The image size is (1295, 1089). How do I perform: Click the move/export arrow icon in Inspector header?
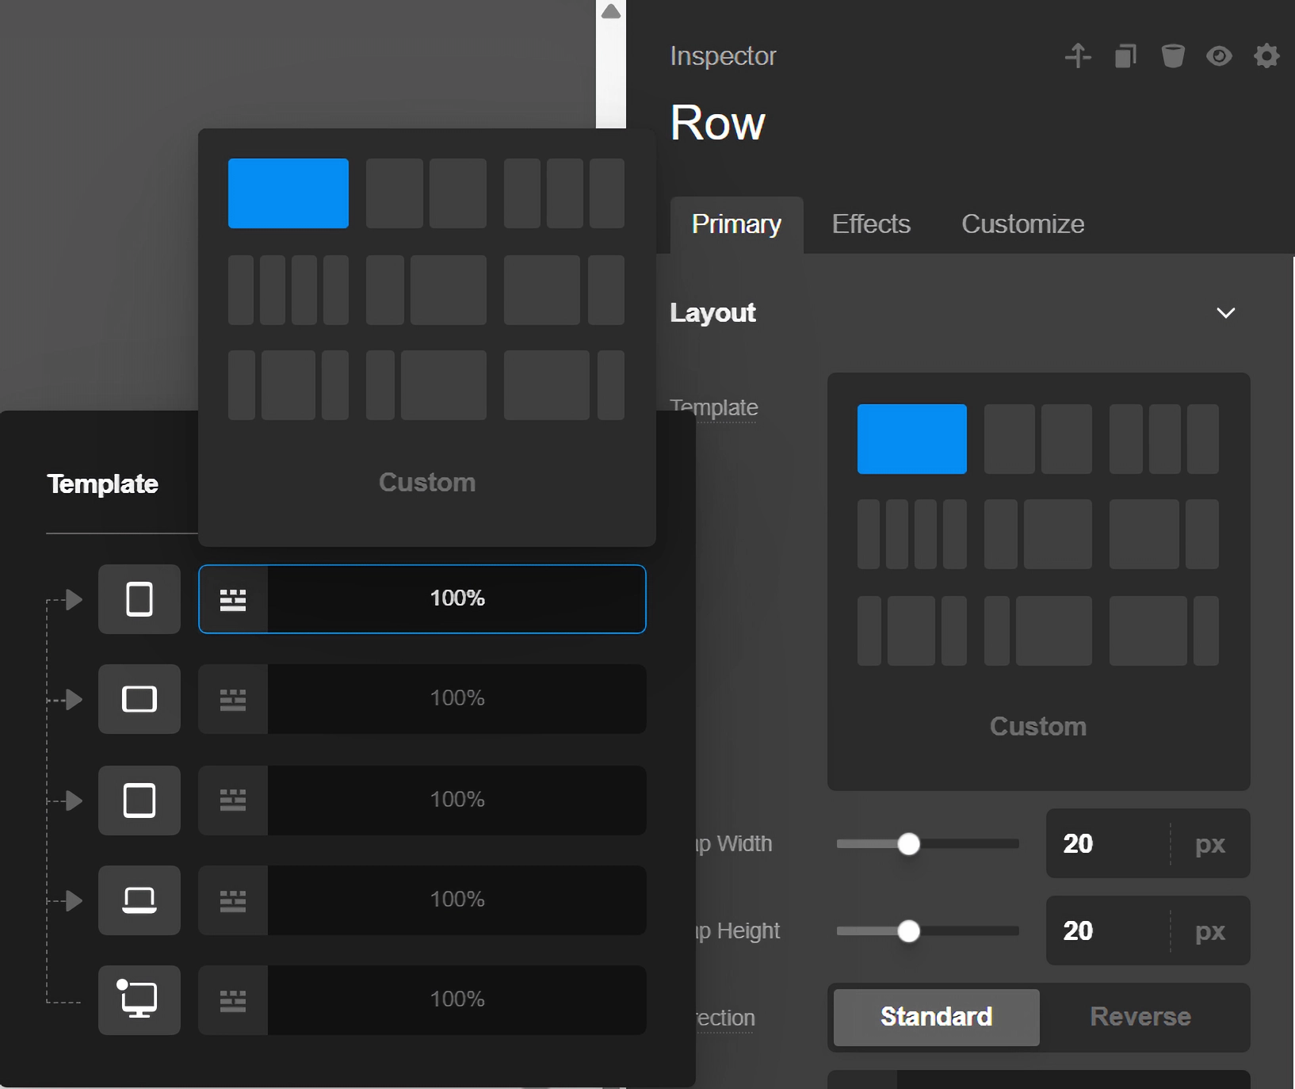tap(1079, 56)
